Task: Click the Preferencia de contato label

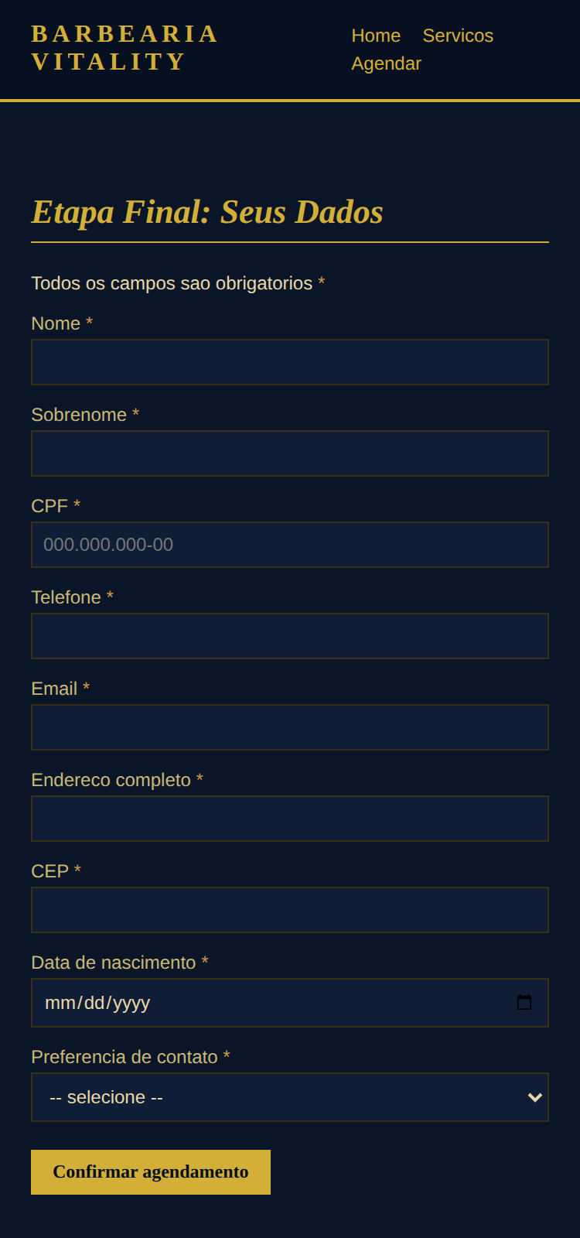Action: click(125, 1057)
